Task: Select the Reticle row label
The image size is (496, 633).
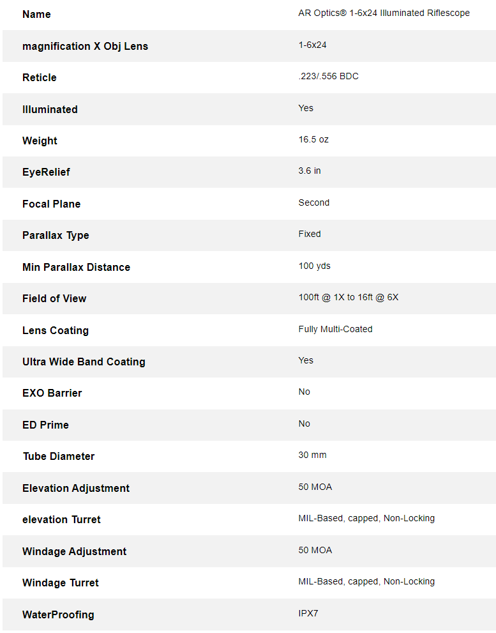Action: click(40, 77)
